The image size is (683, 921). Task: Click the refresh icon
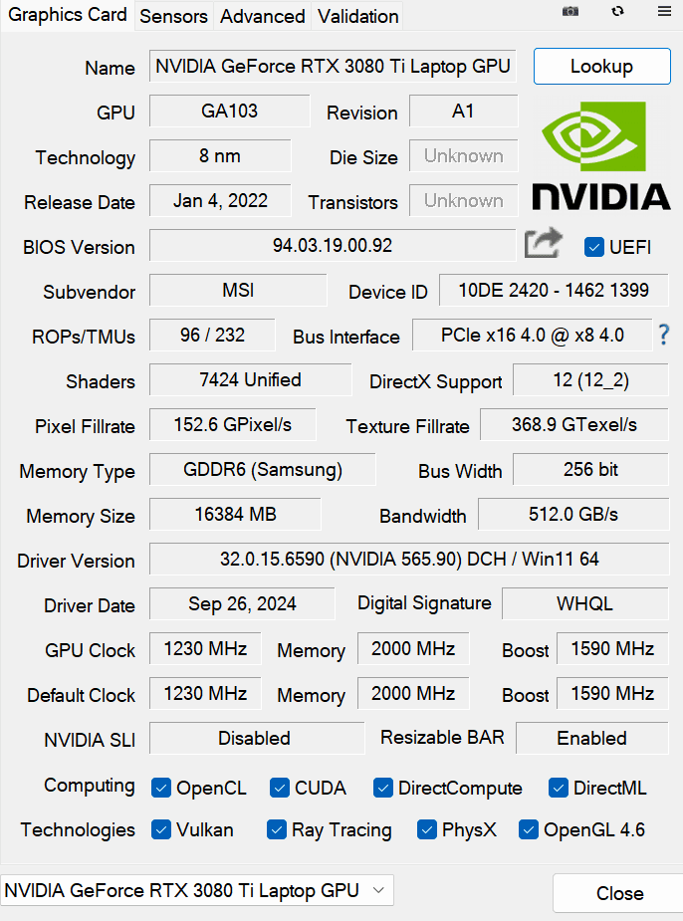(x=617, y=11)
